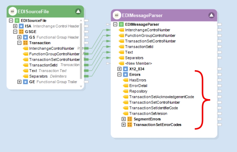Image resolution: width=237 pixels, height=152 pixels.
Task: Collapse the EDISourceFile object with the triangle button
Action: [78, 11]
